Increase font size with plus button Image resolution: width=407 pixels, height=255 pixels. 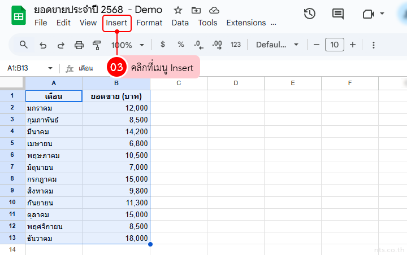353,45
